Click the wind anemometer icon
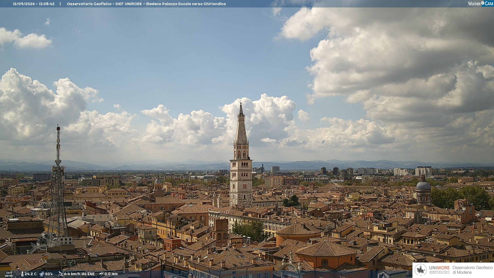The height and width of the screenshot is (278, 494). (61, 274)
